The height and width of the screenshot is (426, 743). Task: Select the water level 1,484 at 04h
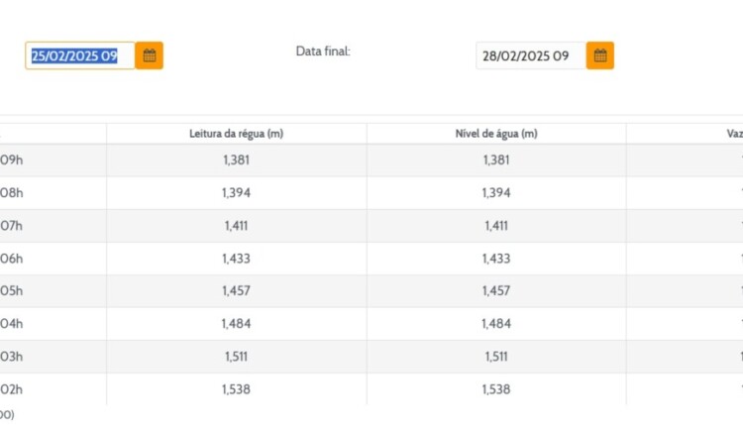click(x=496, y=324)
